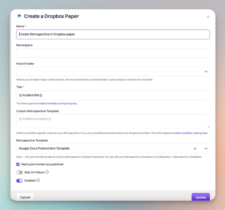Close the Create a Dropbox Paper dialog
Image resolution: width=225 pixels, height=210 pixels.
[208, 17]
